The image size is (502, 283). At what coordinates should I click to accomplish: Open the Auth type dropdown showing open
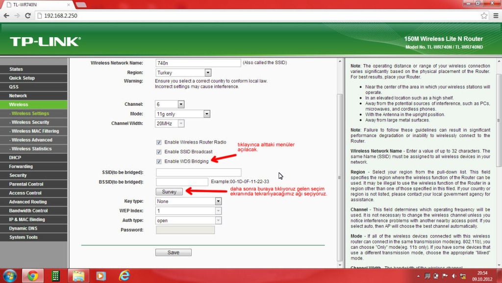189,220
